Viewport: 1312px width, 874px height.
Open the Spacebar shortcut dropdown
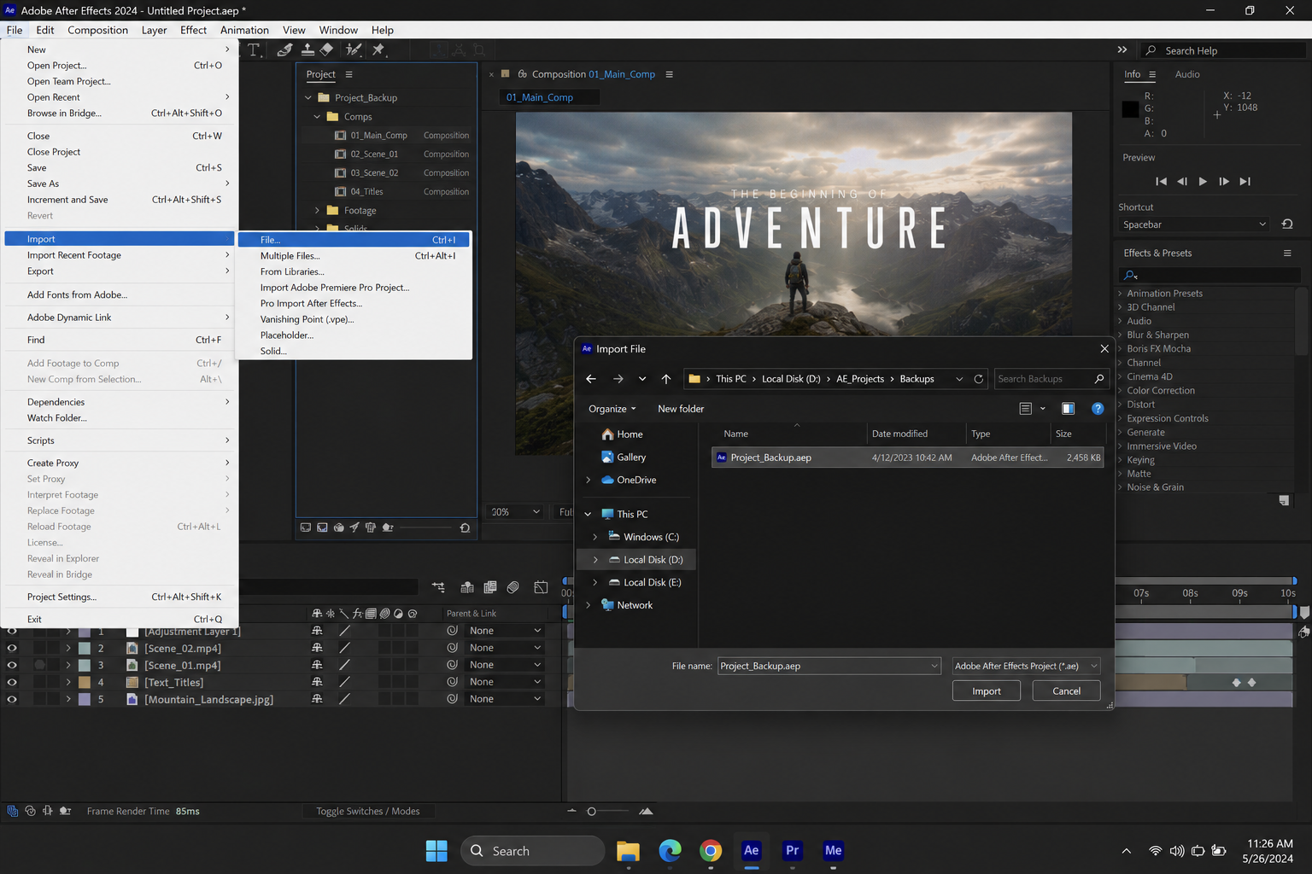pos(1195,224)
